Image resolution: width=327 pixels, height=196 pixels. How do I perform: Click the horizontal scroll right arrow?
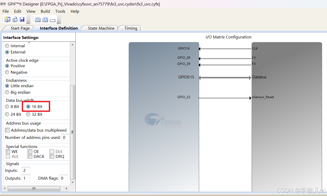tap(67, 188)
